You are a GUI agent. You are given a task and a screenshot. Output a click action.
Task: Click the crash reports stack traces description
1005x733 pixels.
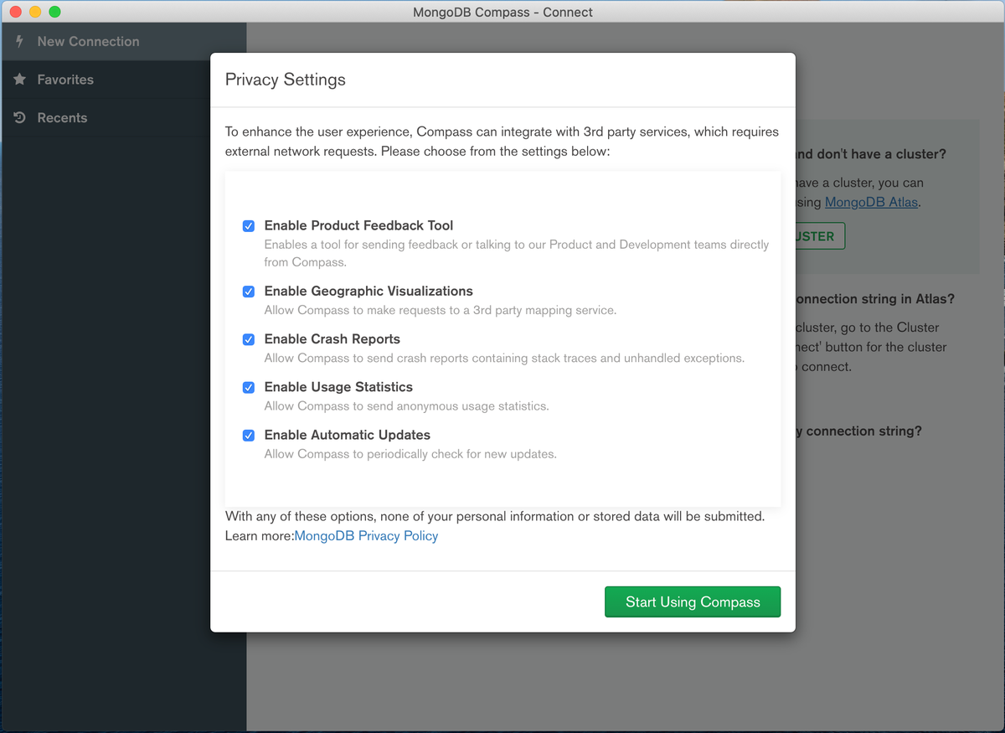click(x=504, y=358)
